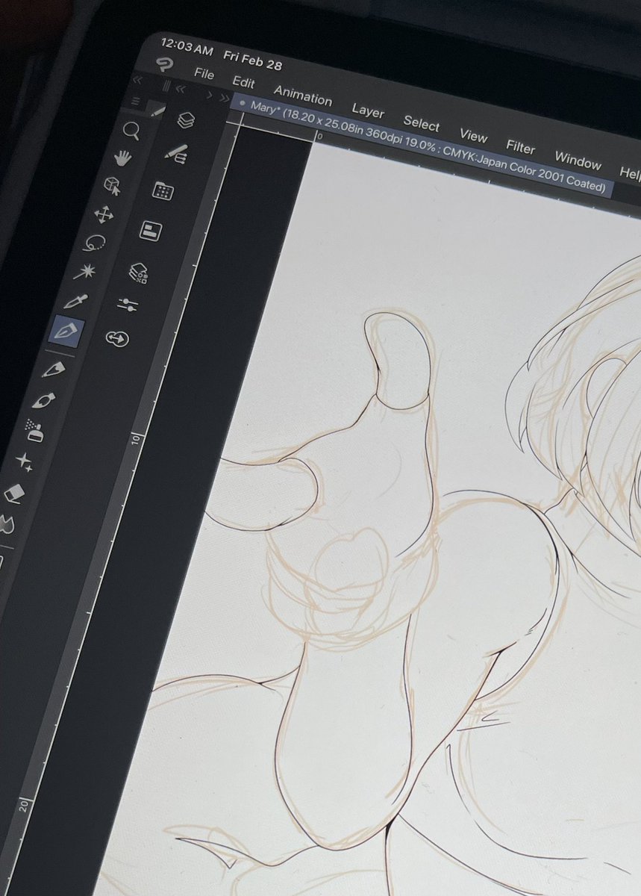Switch to the pen sub tool tab
This screenshot has height=896, width=641.
click(157, 110)
